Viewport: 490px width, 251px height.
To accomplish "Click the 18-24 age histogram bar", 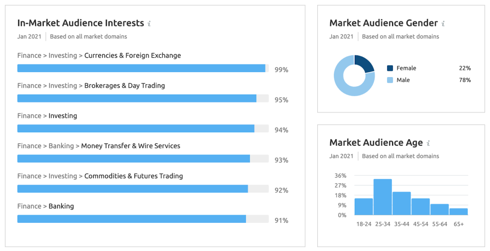I will pos(364,206).
